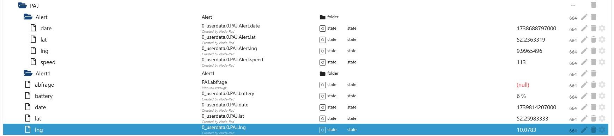Image resolution: width=614 pixels, height=136 pixels.
Task: Open settings gear for Alert.lat
Action: click(602, 39)
